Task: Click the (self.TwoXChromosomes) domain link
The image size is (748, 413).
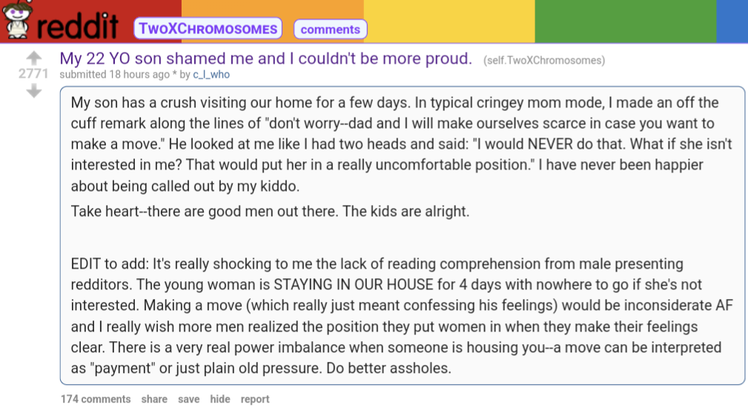Action: pyautogui.click(x=543, y=60)
